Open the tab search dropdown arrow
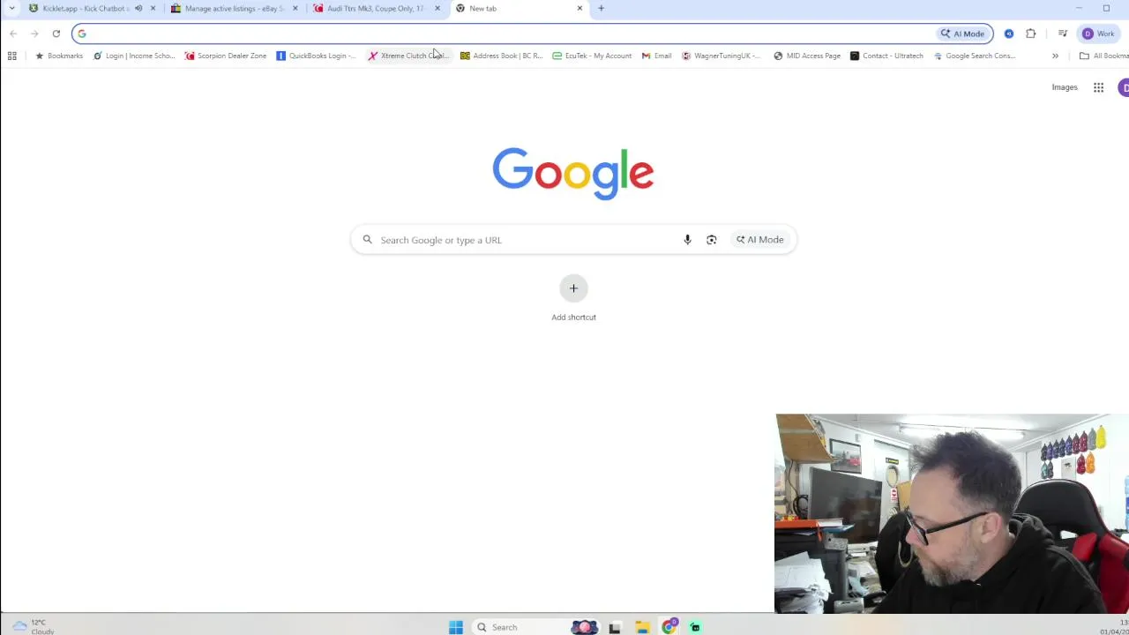The height and width of the screenshot is (635, 1129). click(x=11, y=9)
